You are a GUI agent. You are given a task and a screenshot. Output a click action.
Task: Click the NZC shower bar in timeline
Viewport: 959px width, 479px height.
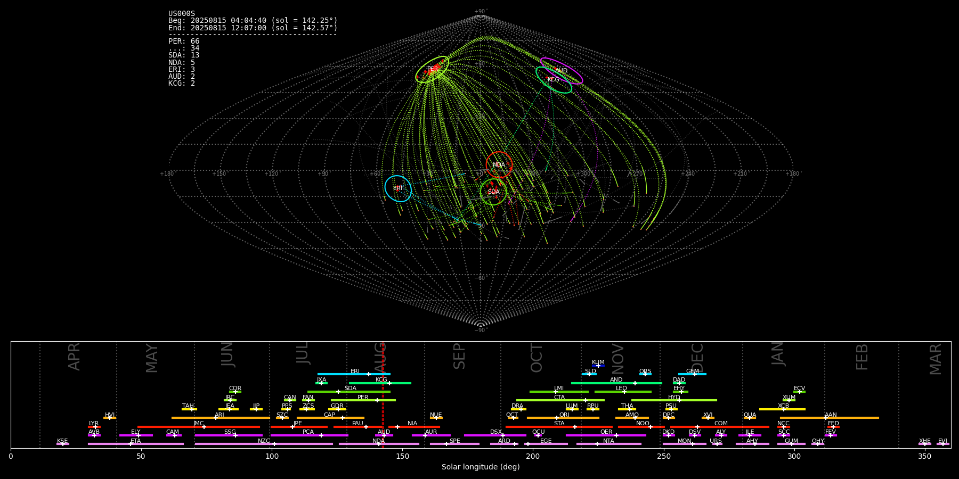(x=264, y=444)
